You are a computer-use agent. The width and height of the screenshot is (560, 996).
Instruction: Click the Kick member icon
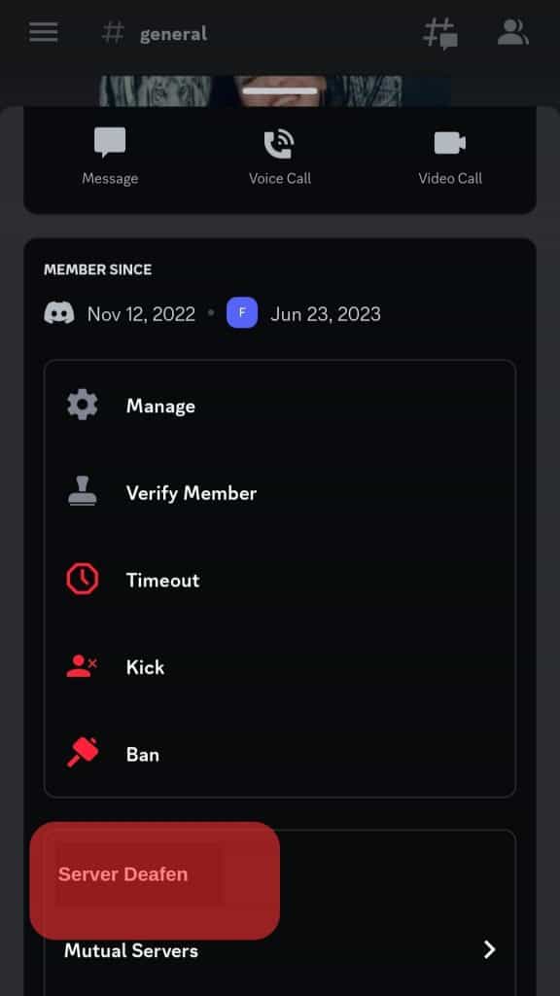point(82,666)
